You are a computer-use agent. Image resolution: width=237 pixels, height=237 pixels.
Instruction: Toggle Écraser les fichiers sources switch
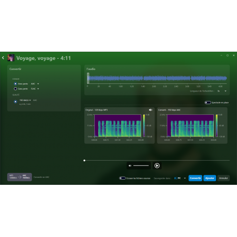(x=122, y=178)
